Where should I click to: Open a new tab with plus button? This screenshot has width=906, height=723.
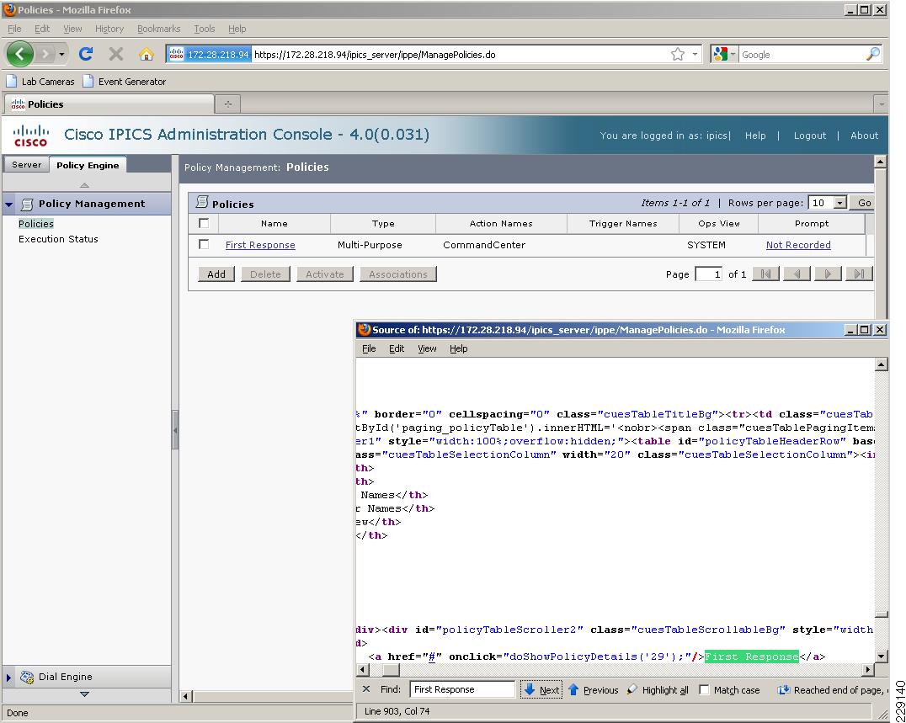(227, 104)
